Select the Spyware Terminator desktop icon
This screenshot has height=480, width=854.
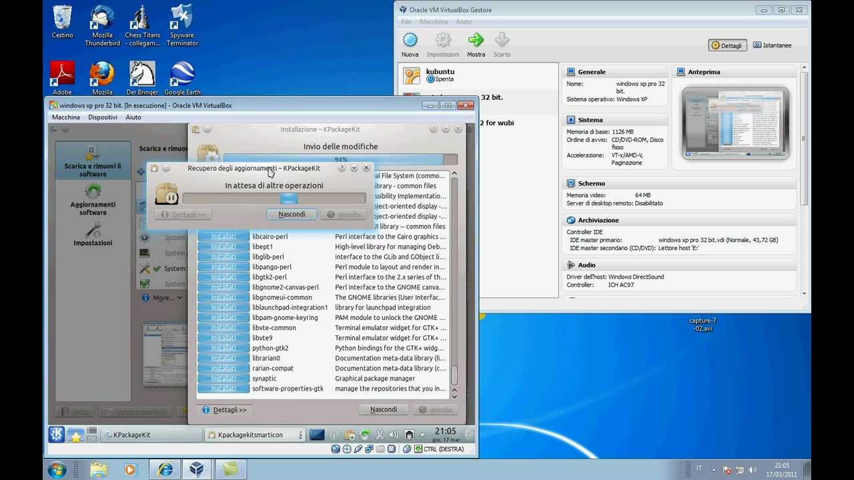[182, 25]
